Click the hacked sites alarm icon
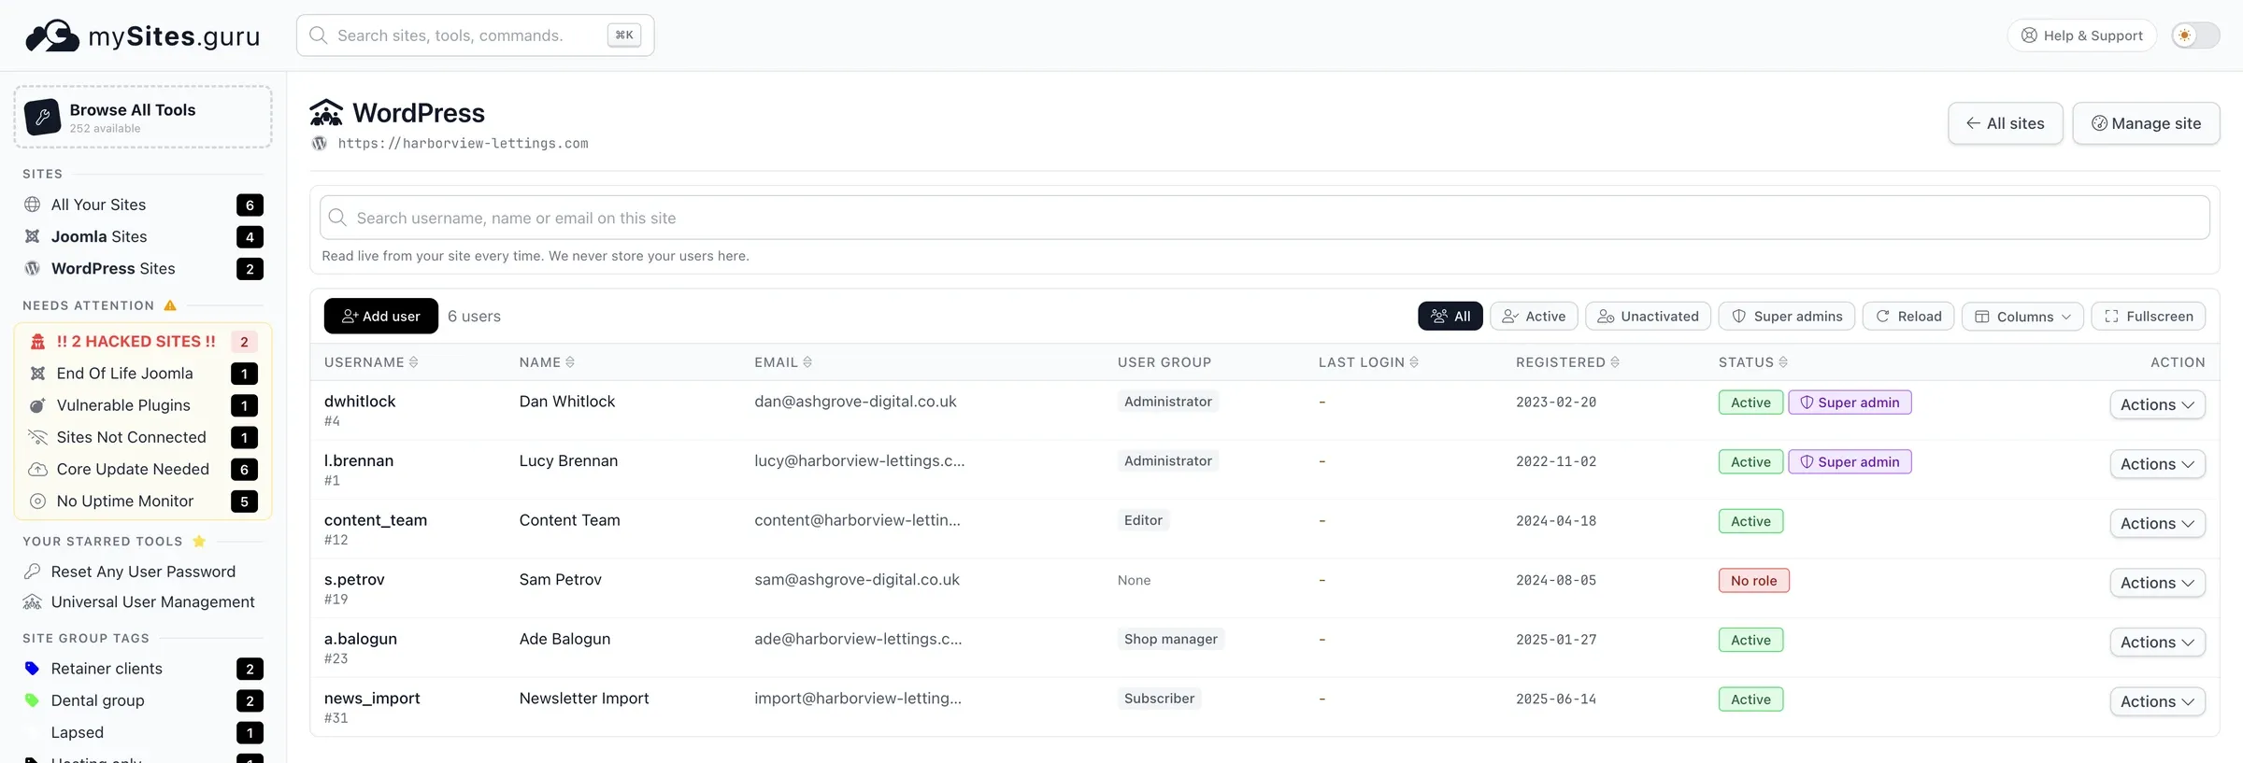Image resolution: width=2243 pixels, height=763 pixels. pyautogui.click(x=37, y=342)
